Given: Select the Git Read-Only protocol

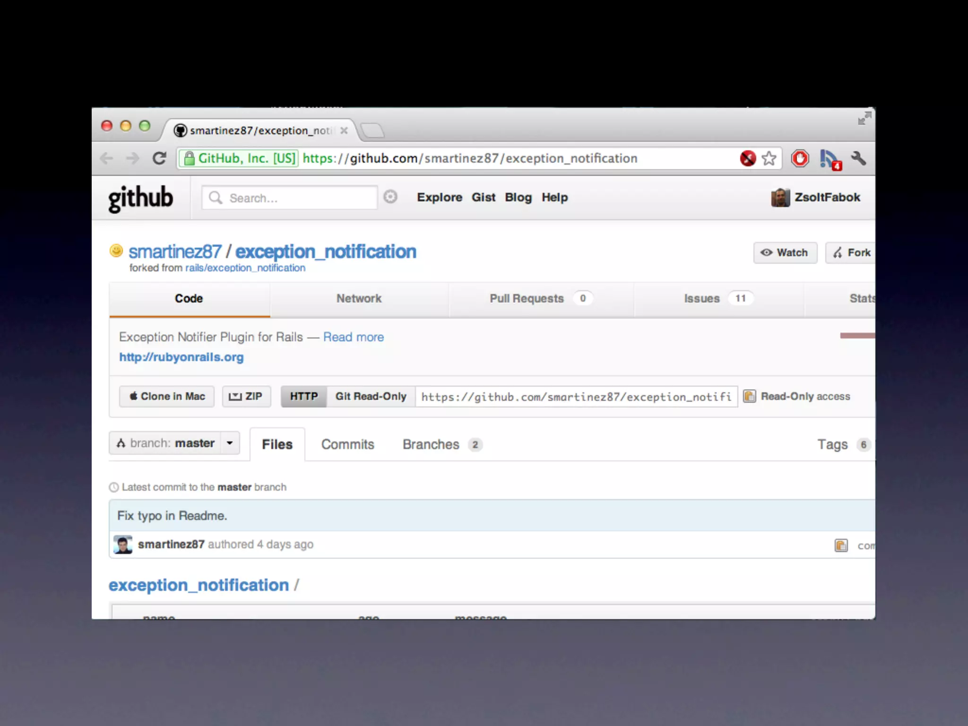Looking at the screenshot, I should pos(371,397).
